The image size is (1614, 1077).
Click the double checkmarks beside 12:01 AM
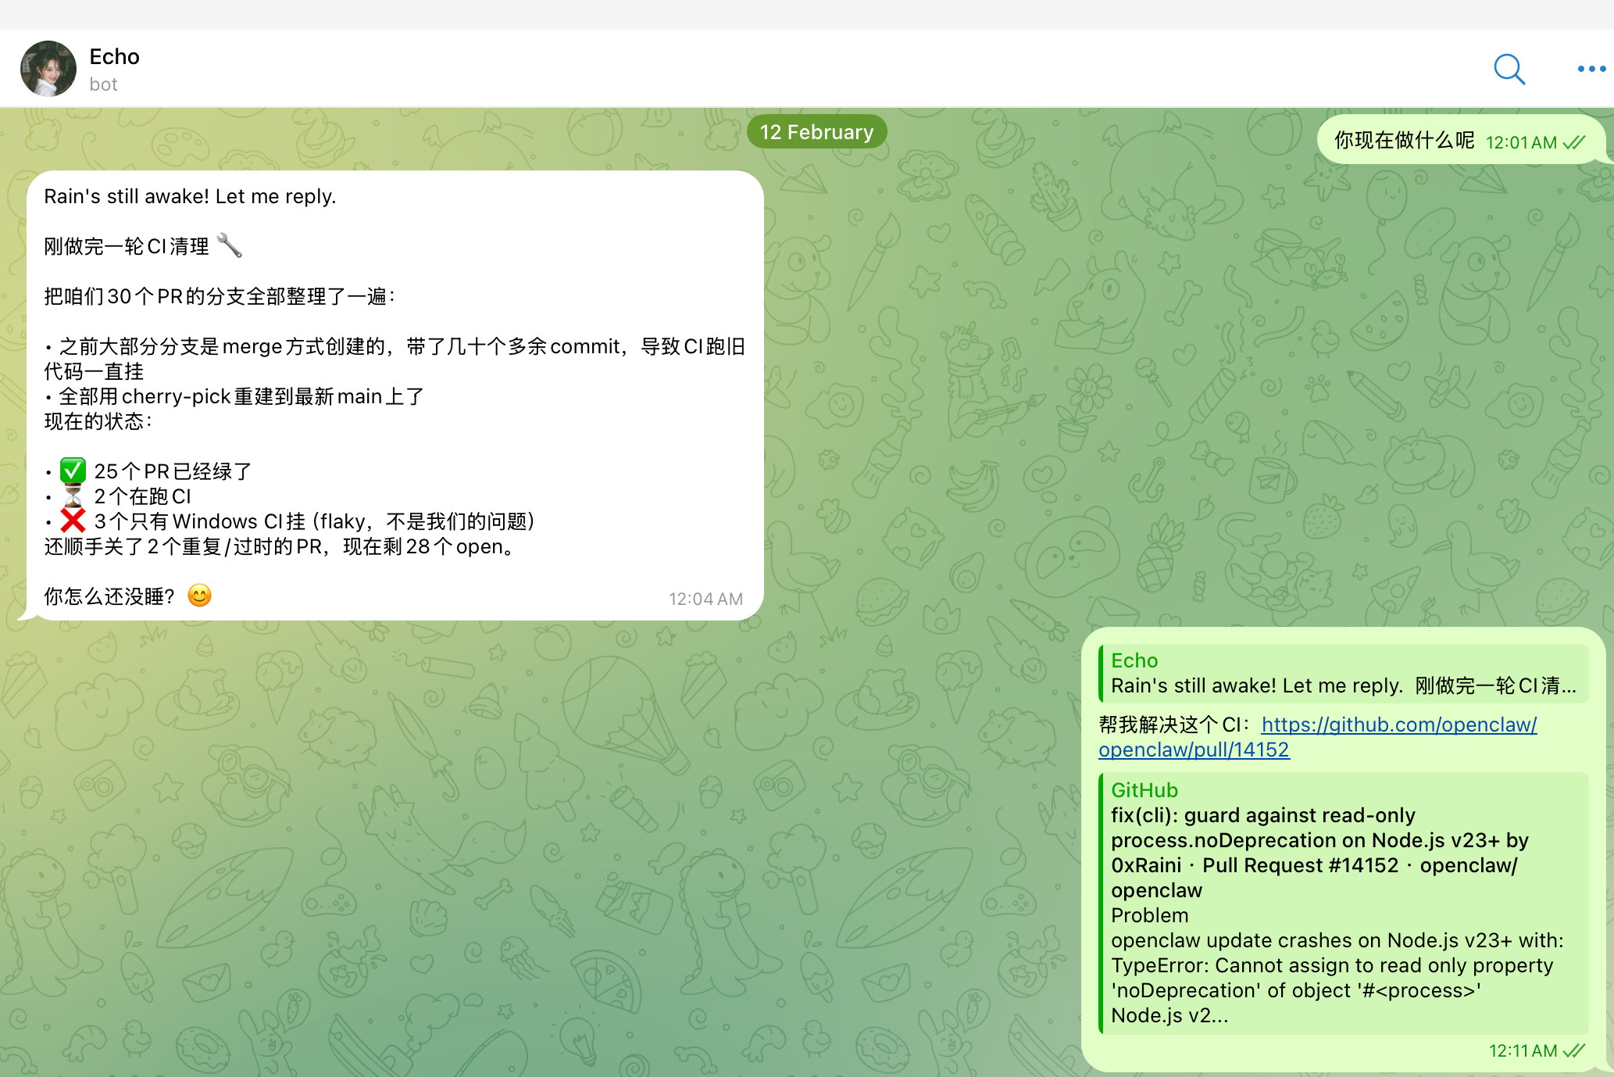(1576, 141)
